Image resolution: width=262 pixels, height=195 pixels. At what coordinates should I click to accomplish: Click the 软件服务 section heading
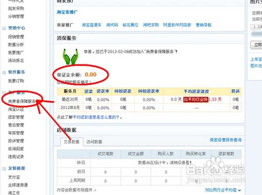17,72
